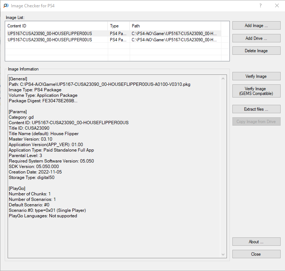Image resolution: width=285 pixels, height=271 pixels.
Task: Sort by Content ID column header
Action: point(57,26)
